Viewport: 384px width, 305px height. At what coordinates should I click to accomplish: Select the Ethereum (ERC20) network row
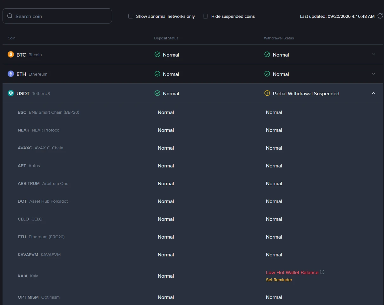(193, 237)
